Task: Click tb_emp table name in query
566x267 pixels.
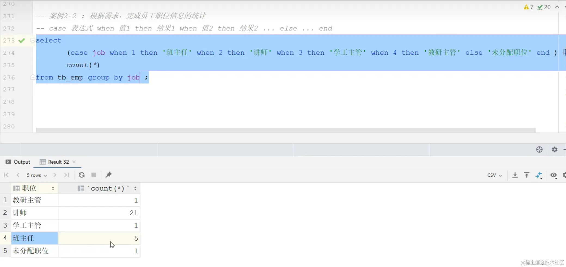Action: [x=70, y=78]
